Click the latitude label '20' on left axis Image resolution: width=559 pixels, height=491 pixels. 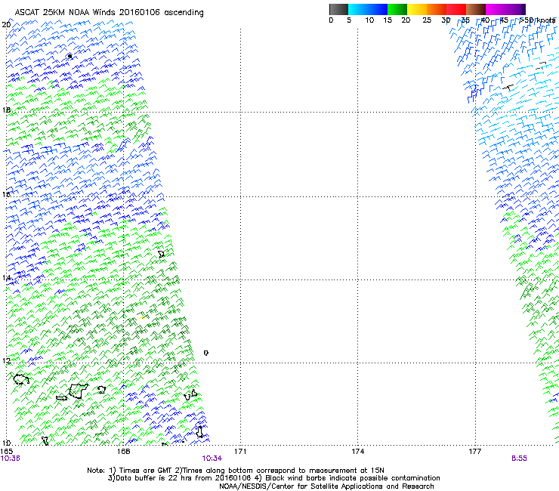pos(6,25)
